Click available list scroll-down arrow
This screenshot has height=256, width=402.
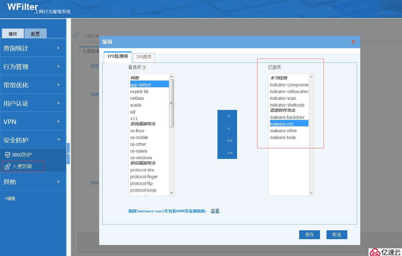pyautogui.click(x=172, y=193)
